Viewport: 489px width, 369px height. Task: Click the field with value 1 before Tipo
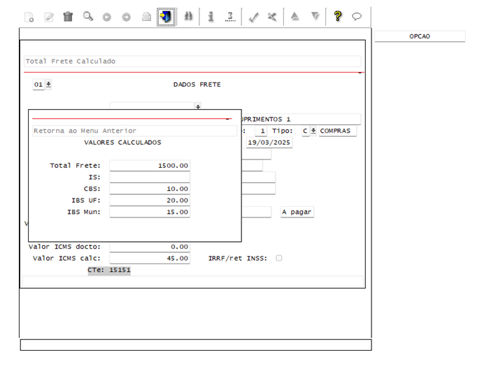[x=261, y=131]
